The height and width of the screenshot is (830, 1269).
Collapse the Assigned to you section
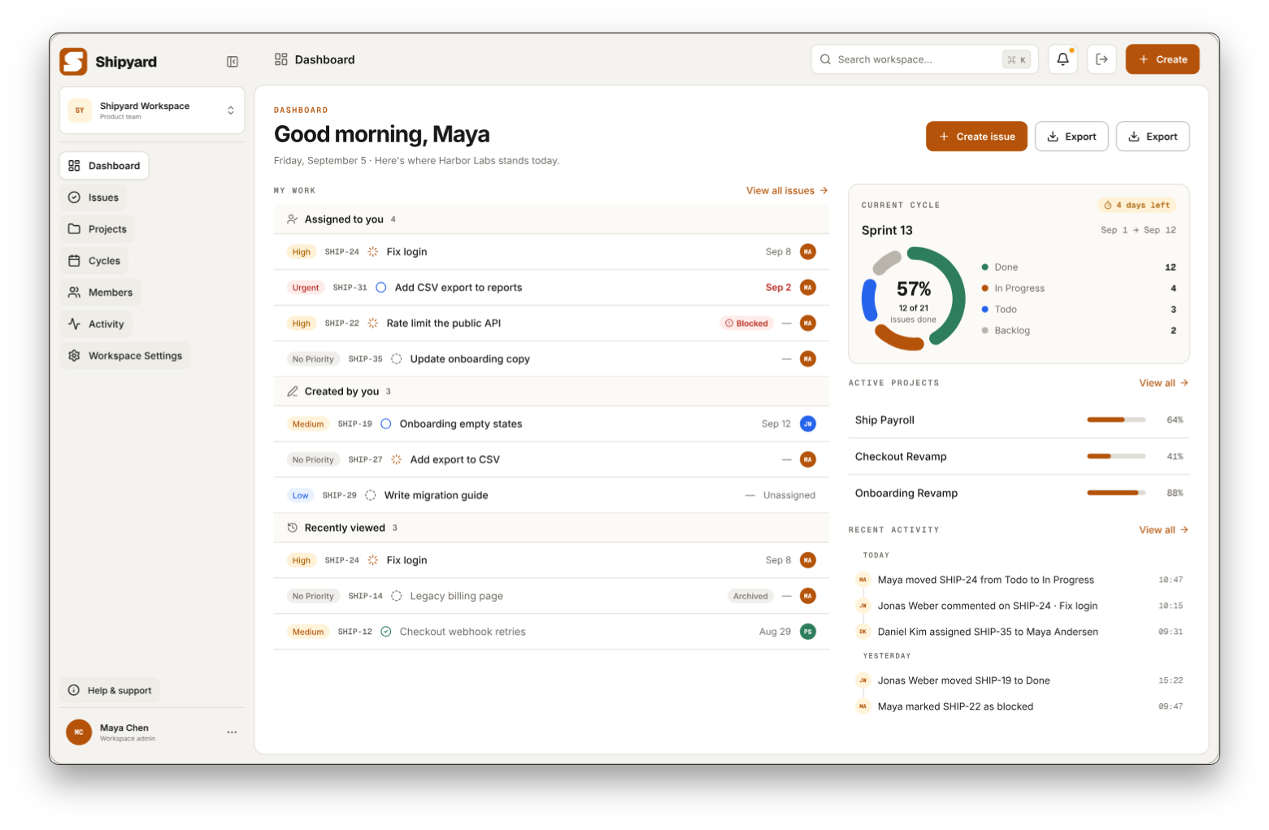[551, 219]
